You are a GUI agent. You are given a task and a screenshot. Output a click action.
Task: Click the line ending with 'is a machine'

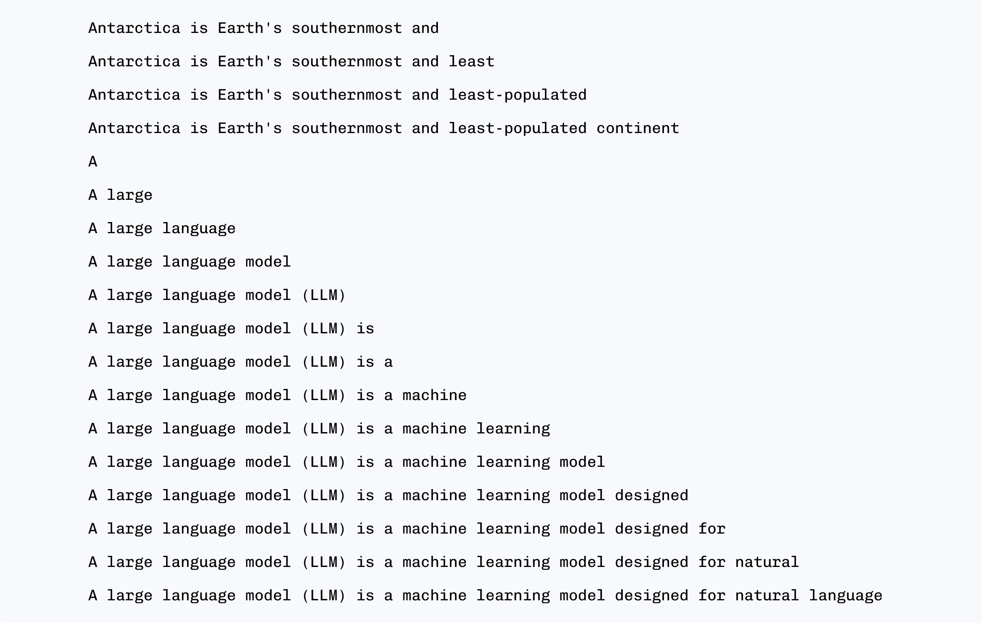277,395
